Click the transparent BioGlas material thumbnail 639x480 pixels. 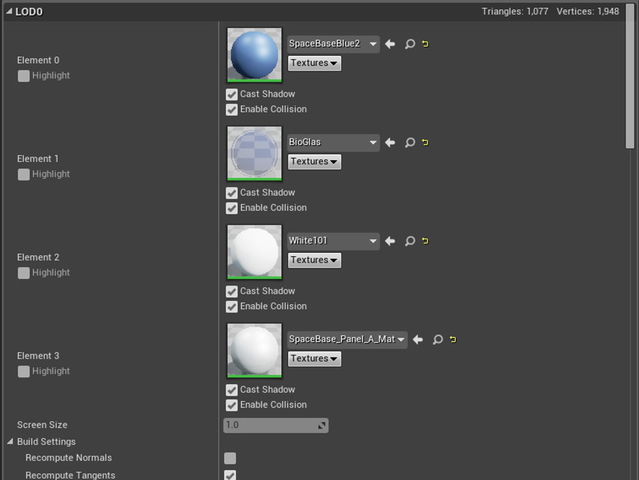[x=254, y=154]
